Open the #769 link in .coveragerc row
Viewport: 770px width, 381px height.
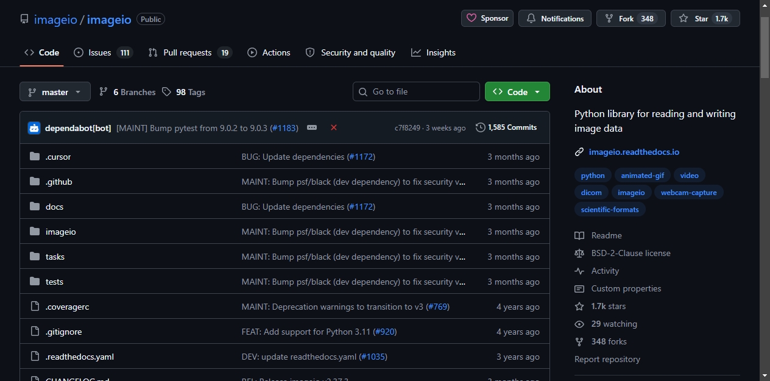[x=438, y=307]
